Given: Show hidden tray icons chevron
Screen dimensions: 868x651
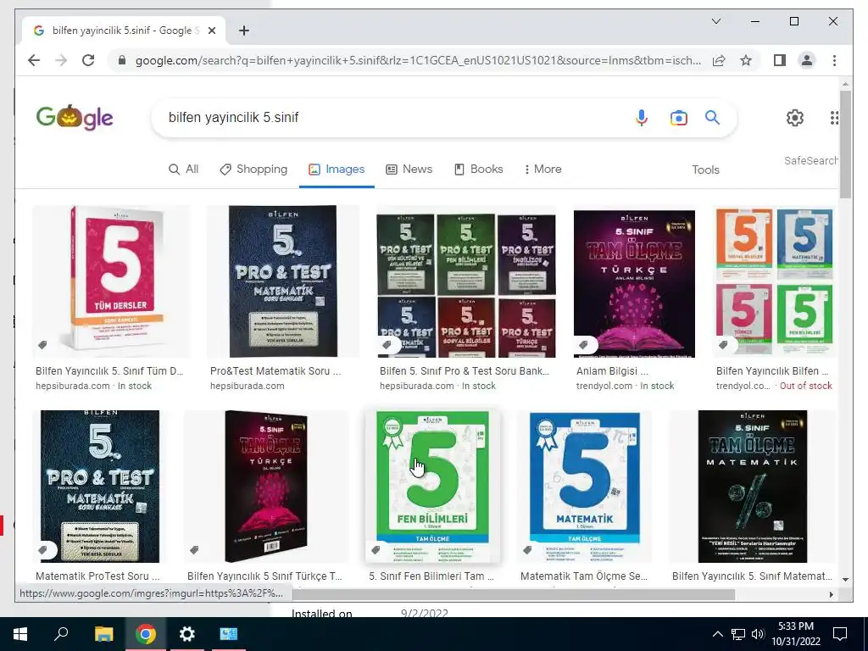Looking at the screenshot, I should 717,634.
